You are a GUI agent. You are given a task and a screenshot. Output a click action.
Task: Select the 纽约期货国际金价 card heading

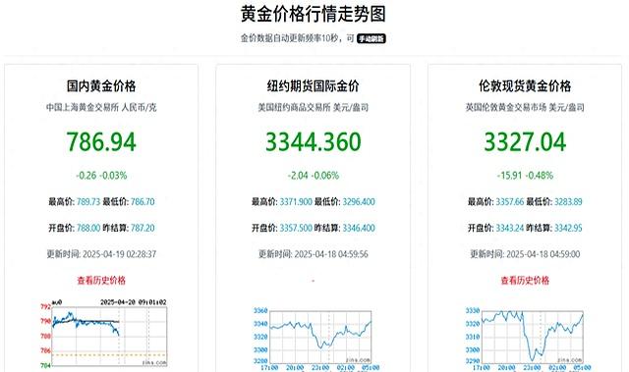pos(313,85)
